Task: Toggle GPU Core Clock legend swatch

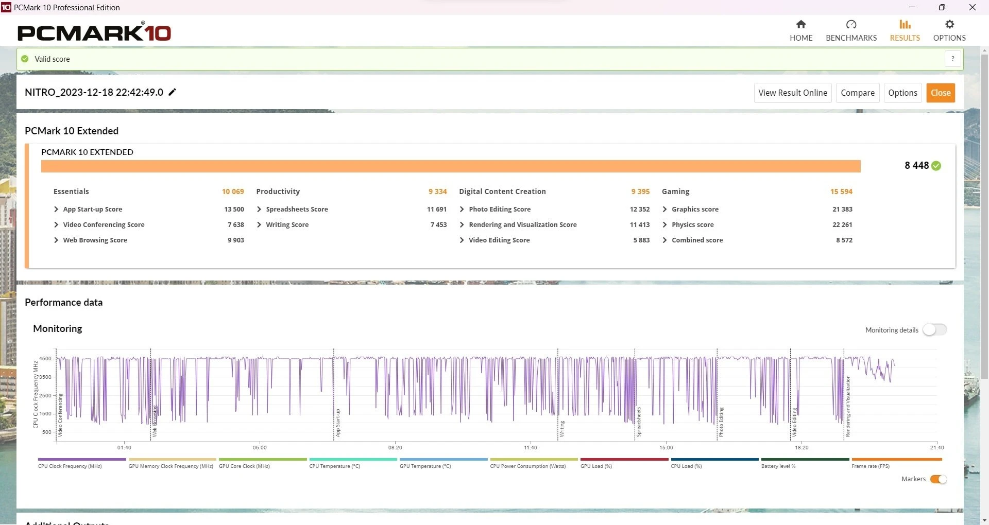Action: click(x=263, y=459)
